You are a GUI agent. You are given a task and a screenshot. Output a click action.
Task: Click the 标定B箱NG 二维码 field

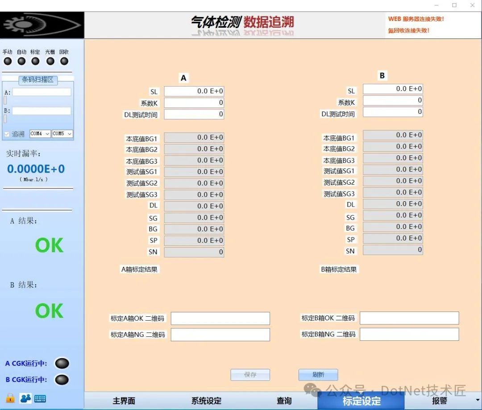[409, 334]
